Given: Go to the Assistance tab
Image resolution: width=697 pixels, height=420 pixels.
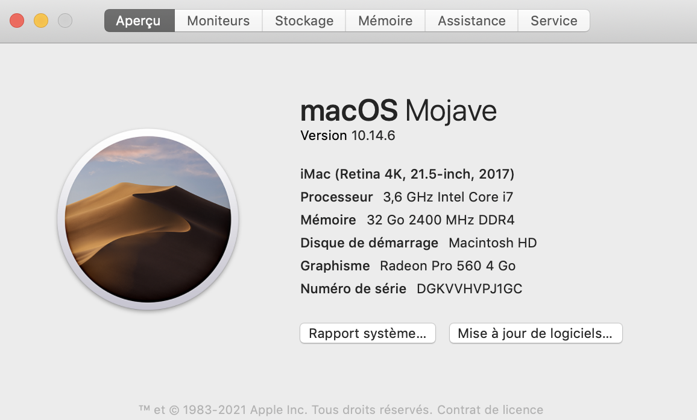Looking at the screenshot, I should click(x=471, y=21).
